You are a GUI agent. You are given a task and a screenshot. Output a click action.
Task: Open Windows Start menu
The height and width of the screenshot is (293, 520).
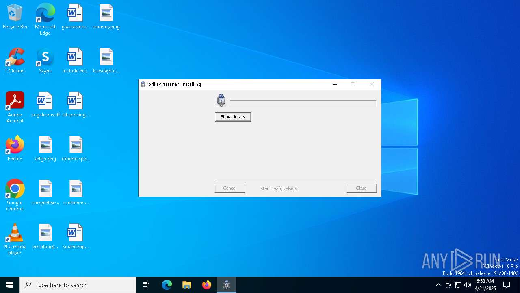click(10, 285)
